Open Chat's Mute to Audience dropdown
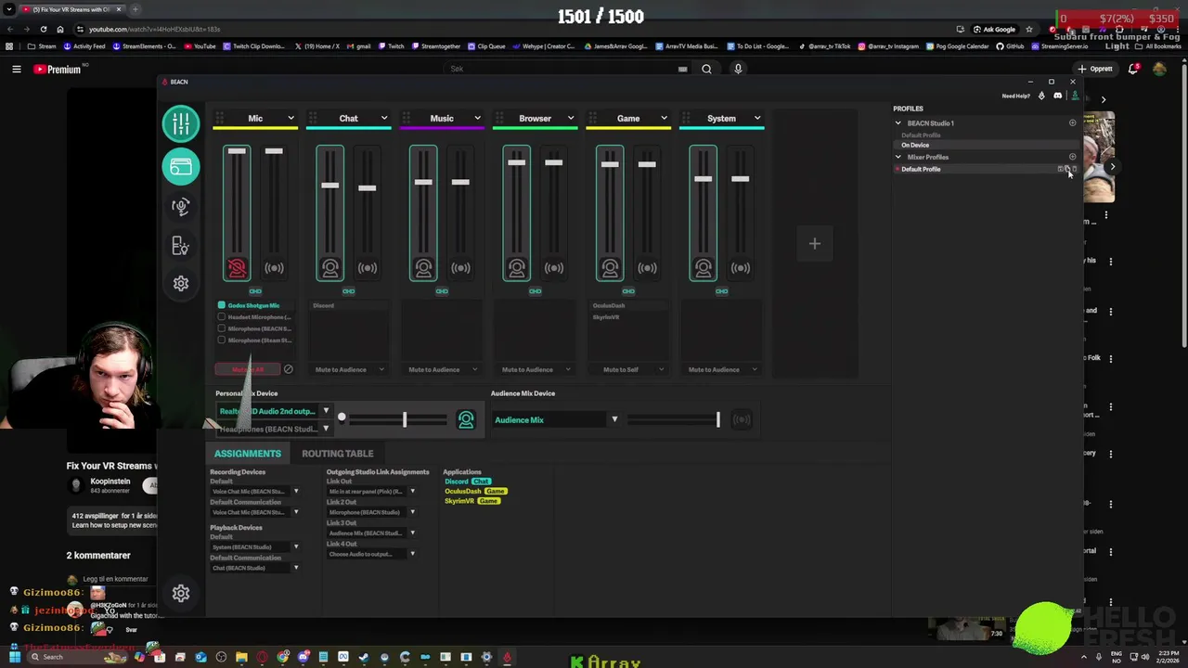 (x=349, y=369)
